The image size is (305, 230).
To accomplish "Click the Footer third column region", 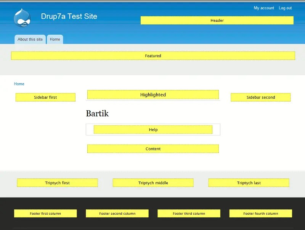I will 189,213.
